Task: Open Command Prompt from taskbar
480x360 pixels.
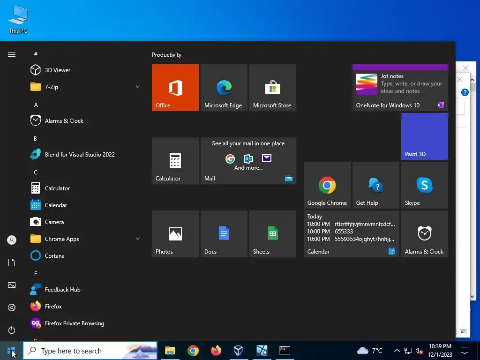Action: coord(285,351)
